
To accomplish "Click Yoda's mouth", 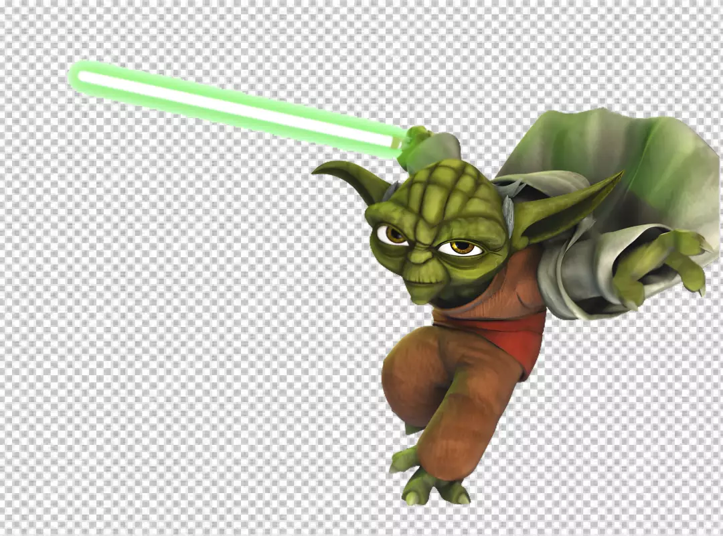I will pos(422,280).
